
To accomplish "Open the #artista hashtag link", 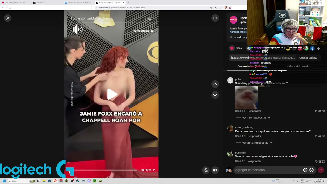I will 235,32.
